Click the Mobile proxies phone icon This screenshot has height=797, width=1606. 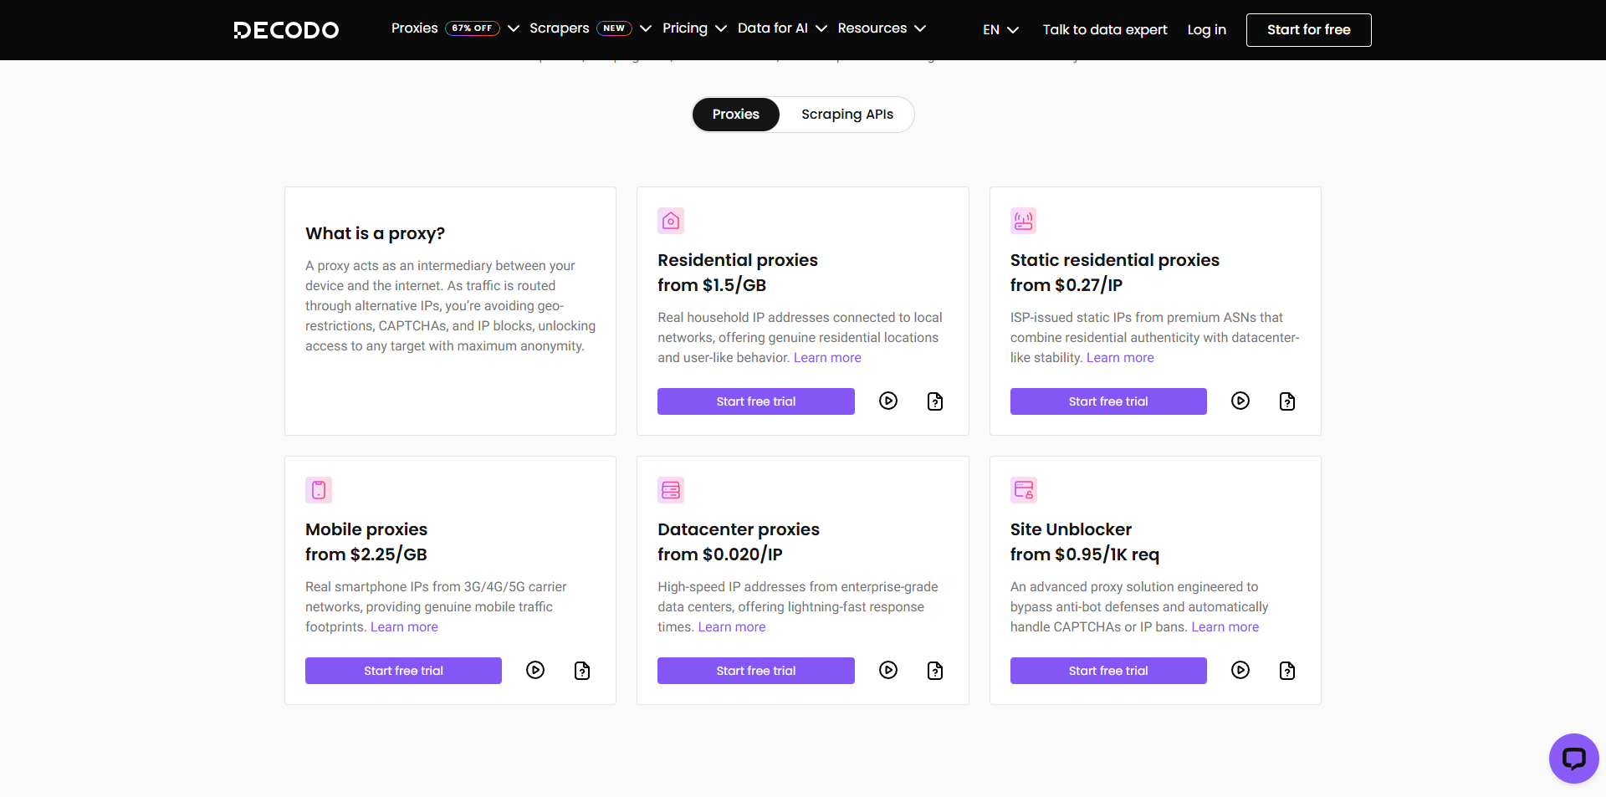coord(319,490)
